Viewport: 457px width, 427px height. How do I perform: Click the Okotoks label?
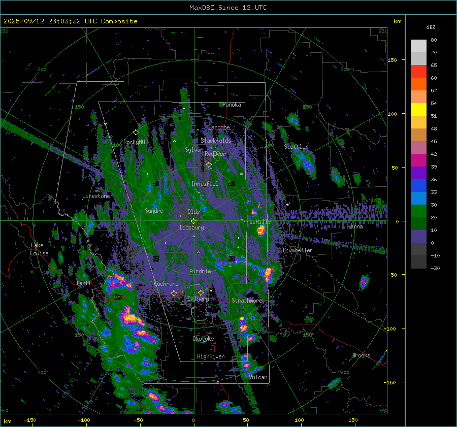pos(204,339)
